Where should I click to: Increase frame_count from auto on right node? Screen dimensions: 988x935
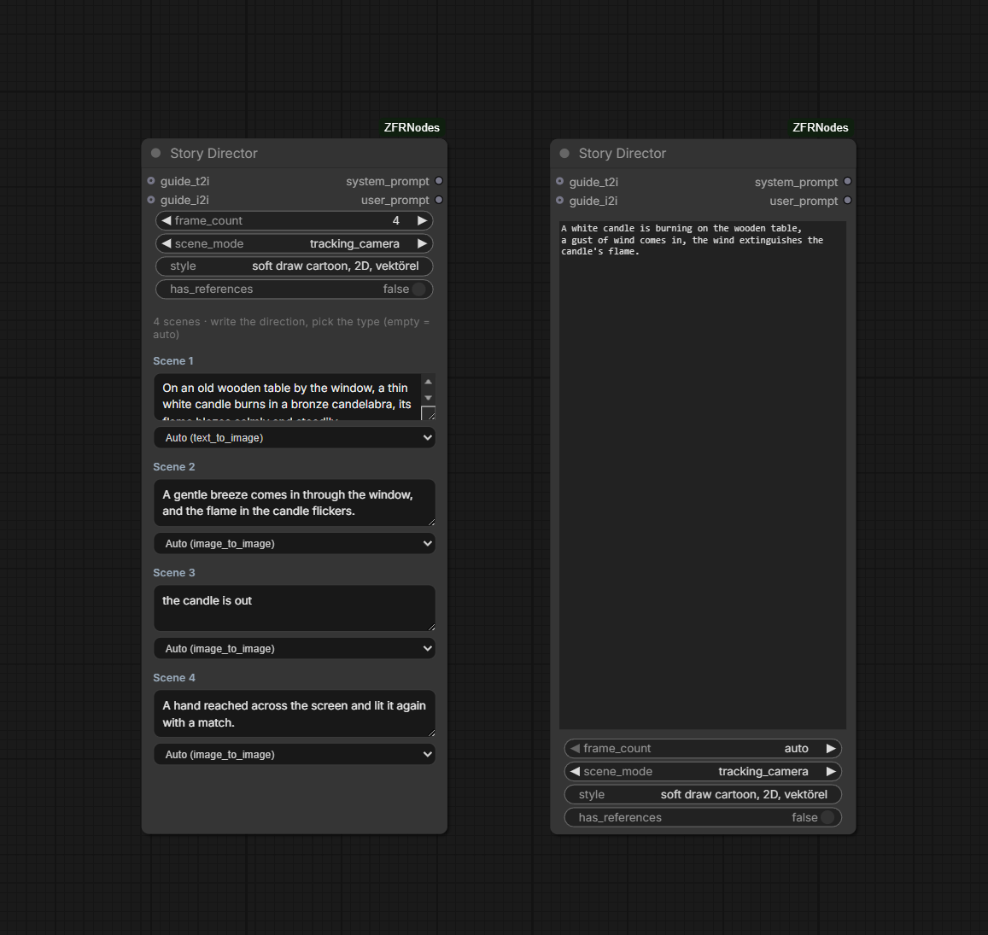[831, 749]
